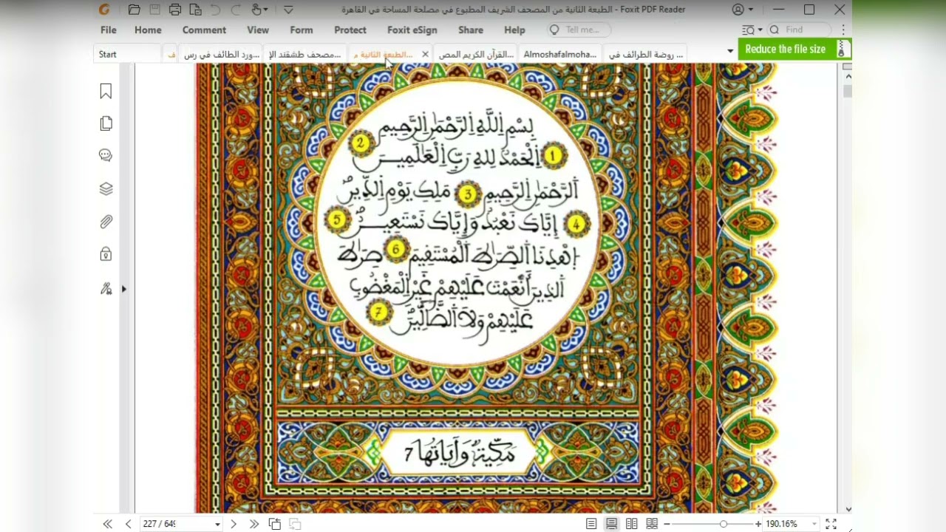
Task: Go to the first page
Action: click(108, 524)
